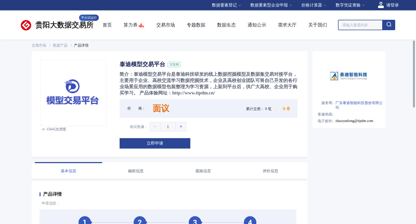Switch to the 评价信息 tab
Viewport: 416px width, 224px height.
pos(270,171)
